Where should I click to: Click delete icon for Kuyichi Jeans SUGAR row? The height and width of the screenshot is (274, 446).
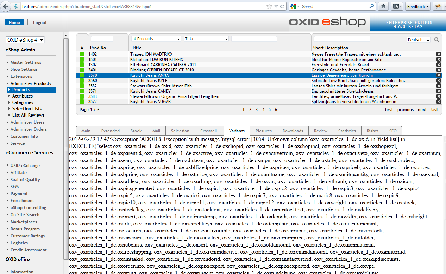tap(439, 102)
